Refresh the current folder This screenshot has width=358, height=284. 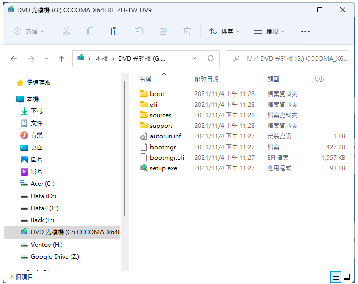211,58
